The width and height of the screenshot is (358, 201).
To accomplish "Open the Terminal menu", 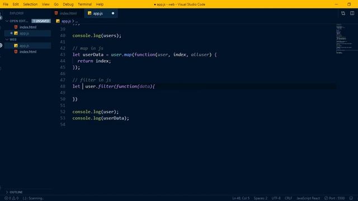I will click(84, 4).
